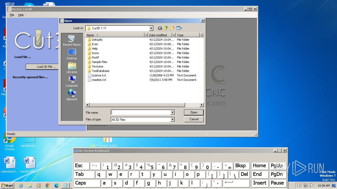Select readme.txt file
Image resolution: width=337 pixels, height=189 pixels.
[x=99, y=80]
